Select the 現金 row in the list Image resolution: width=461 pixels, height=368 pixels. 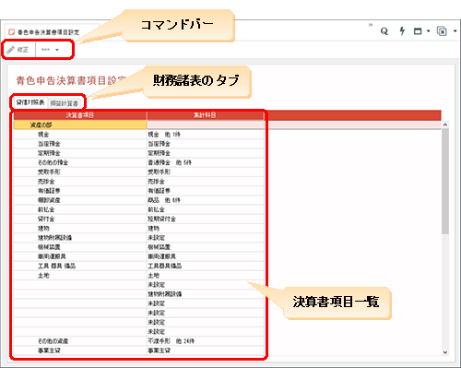(x=138, y=135)
